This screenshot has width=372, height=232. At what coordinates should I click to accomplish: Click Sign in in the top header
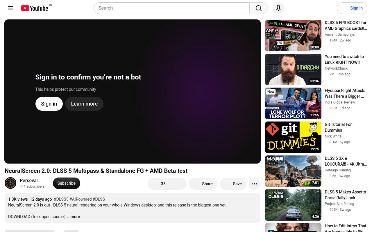point(352,8)
